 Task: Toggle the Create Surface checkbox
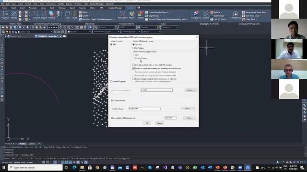pyautogui.click(x=112, y=101)
